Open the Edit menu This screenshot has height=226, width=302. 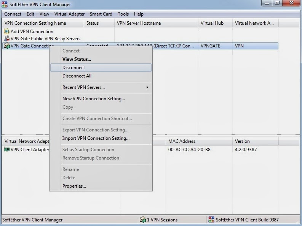(x=30, y=14)
